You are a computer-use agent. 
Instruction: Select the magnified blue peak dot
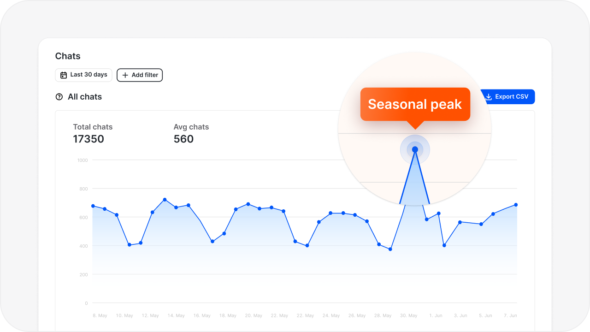pyautogui.click(x=415, y=149)
